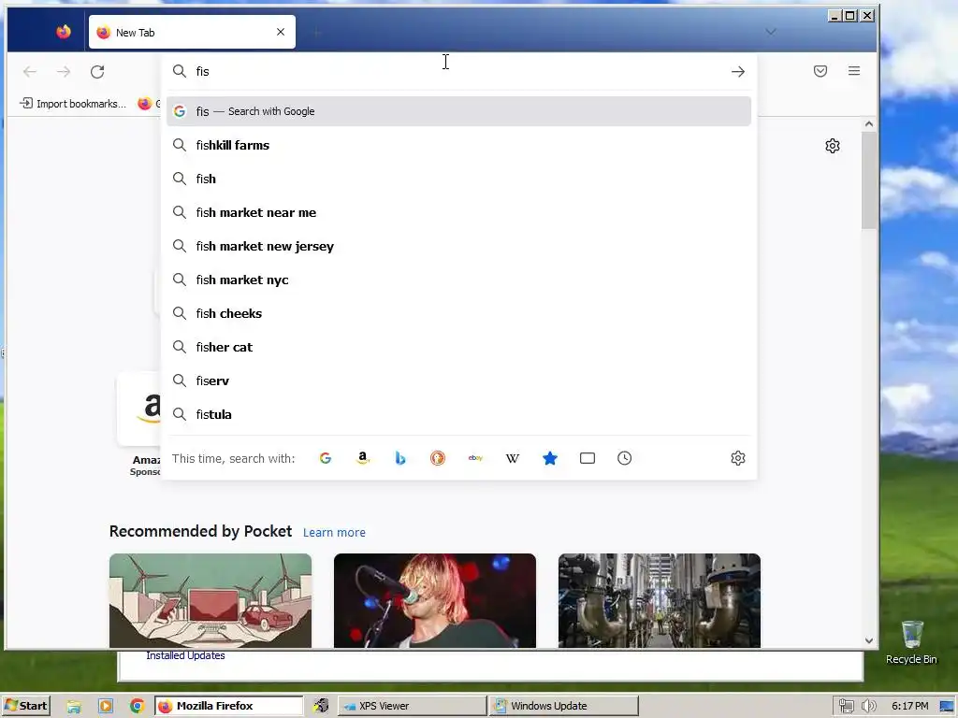The height and width of the screenshot is (718, 958).
Task: Click the volume speaker tray icon
Action: pos(868,706)
